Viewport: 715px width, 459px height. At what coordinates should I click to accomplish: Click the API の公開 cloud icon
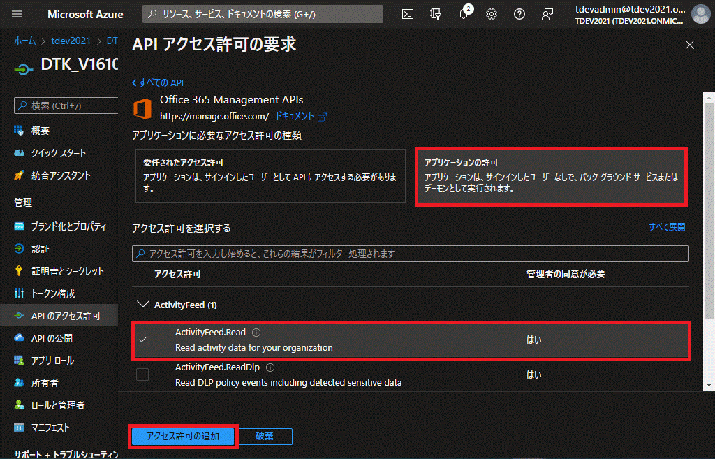[19, 337]
